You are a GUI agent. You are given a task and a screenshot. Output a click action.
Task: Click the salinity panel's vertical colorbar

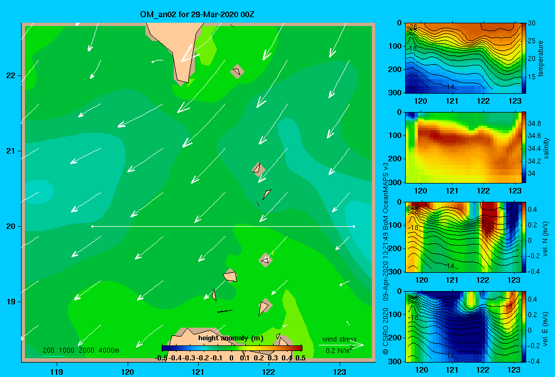(524, 147)
